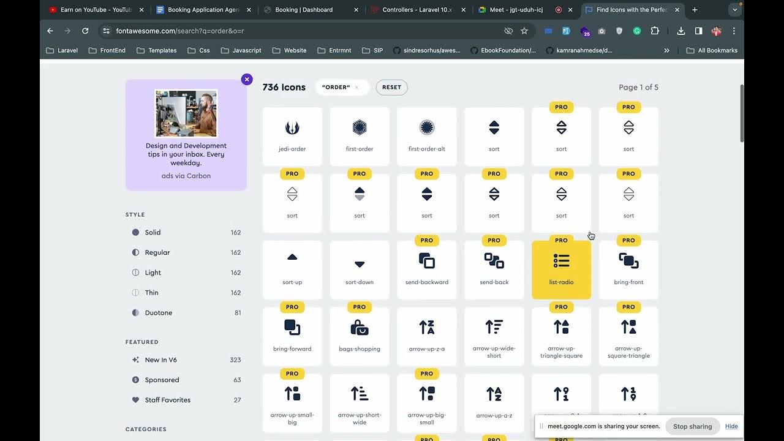Toggle the Duotone style filter

[x=186, y=312]
